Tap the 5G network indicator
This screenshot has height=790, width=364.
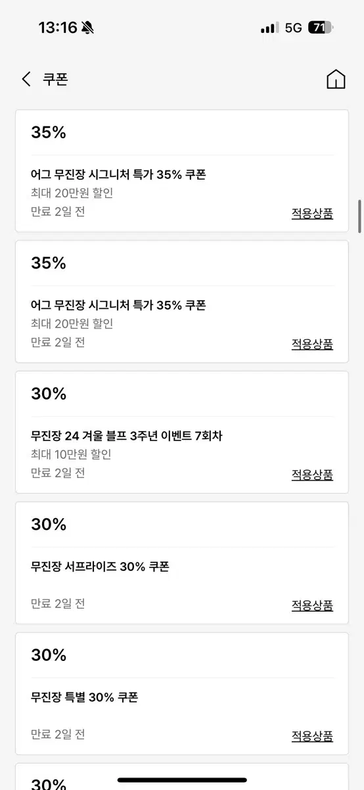293,28
